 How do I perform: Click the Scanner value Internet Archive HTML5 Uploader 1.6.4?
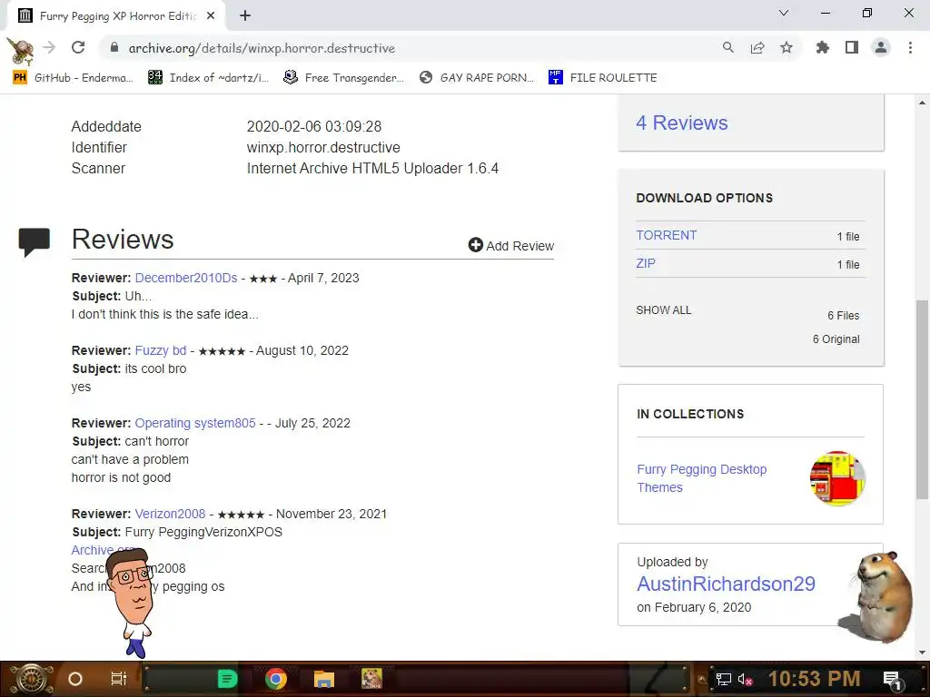[x=372, y=168]
